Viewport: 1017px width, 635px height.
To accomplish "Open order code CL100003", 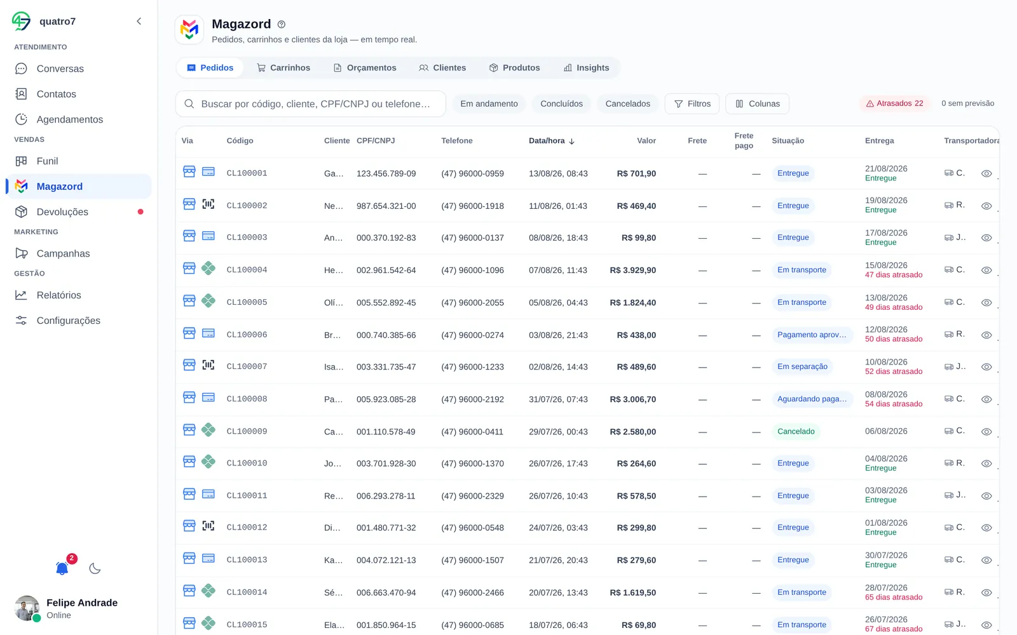I will (247, 238).
